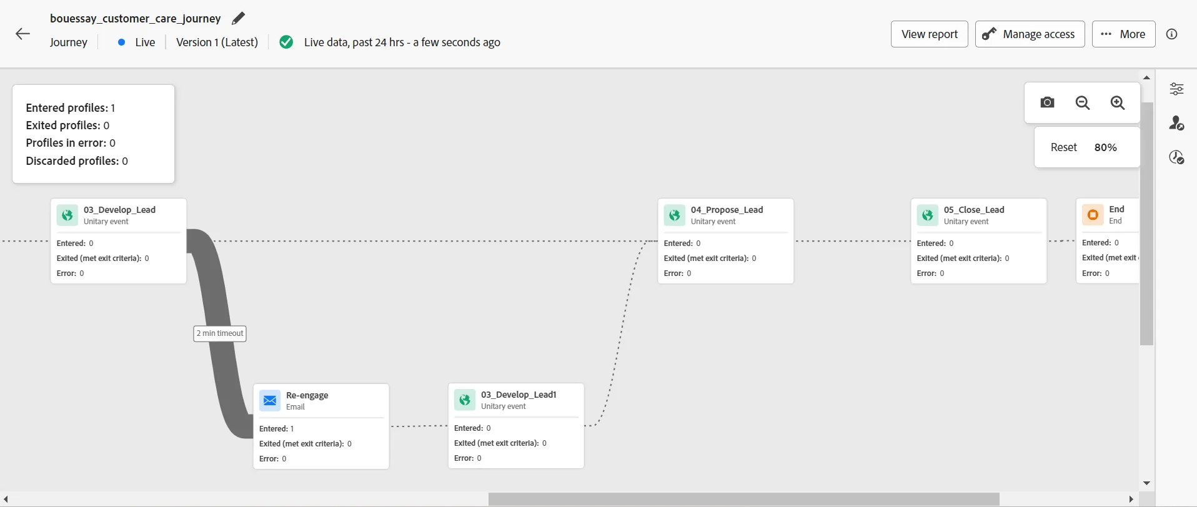Click the 05_Close_Lead node title
Screen dimensions: 1197x507
[x=974, y=210]
